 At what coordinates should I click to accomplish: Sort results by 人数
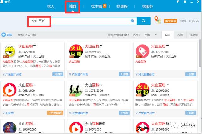pyautogui.click(x=180, y=35)
